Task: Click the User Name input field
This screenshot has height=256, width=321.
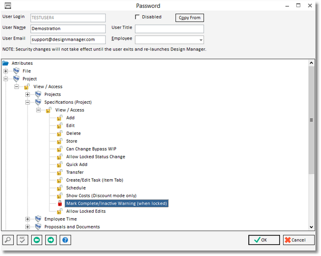Action: click(68, 28)
